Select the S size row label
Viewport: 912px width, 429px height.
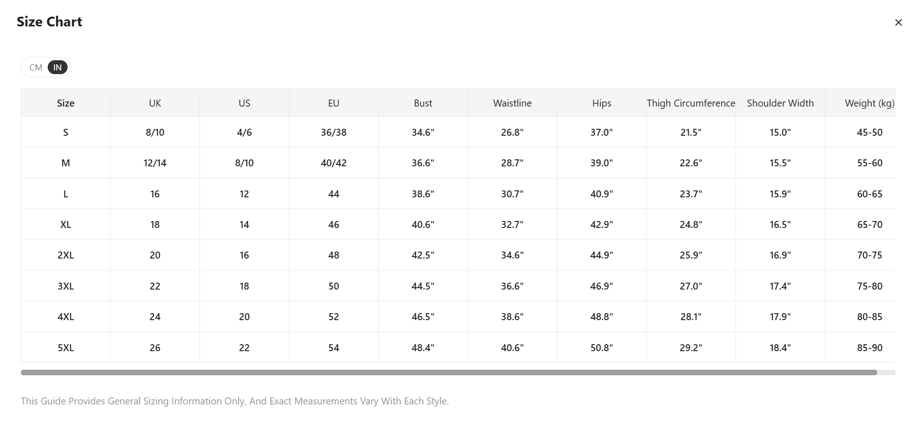(66, 132)
